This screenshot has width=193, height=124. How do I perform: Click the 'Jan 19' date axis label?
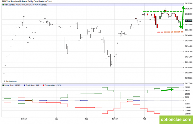point(115,119)
